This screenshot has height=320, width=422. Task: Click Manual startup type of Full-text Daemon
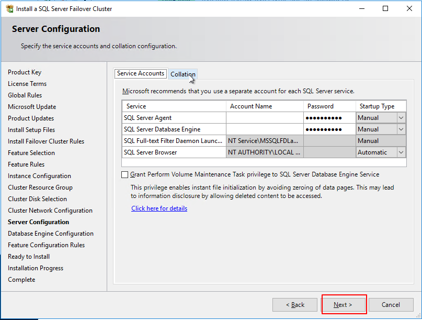[x=381, y=141]
